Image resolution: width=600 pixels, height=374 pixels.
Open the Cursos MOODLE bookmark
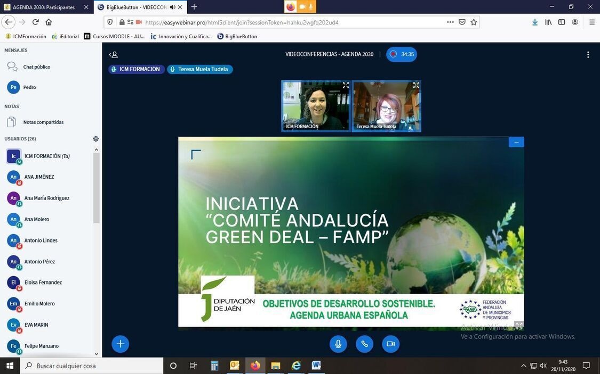pyautogui.click(x=114, y=36)
